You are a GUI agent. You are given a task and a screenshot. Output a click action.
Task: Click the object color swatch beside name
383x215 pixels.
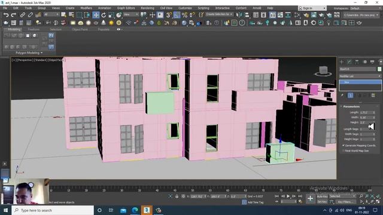click(x=379, y=69)
